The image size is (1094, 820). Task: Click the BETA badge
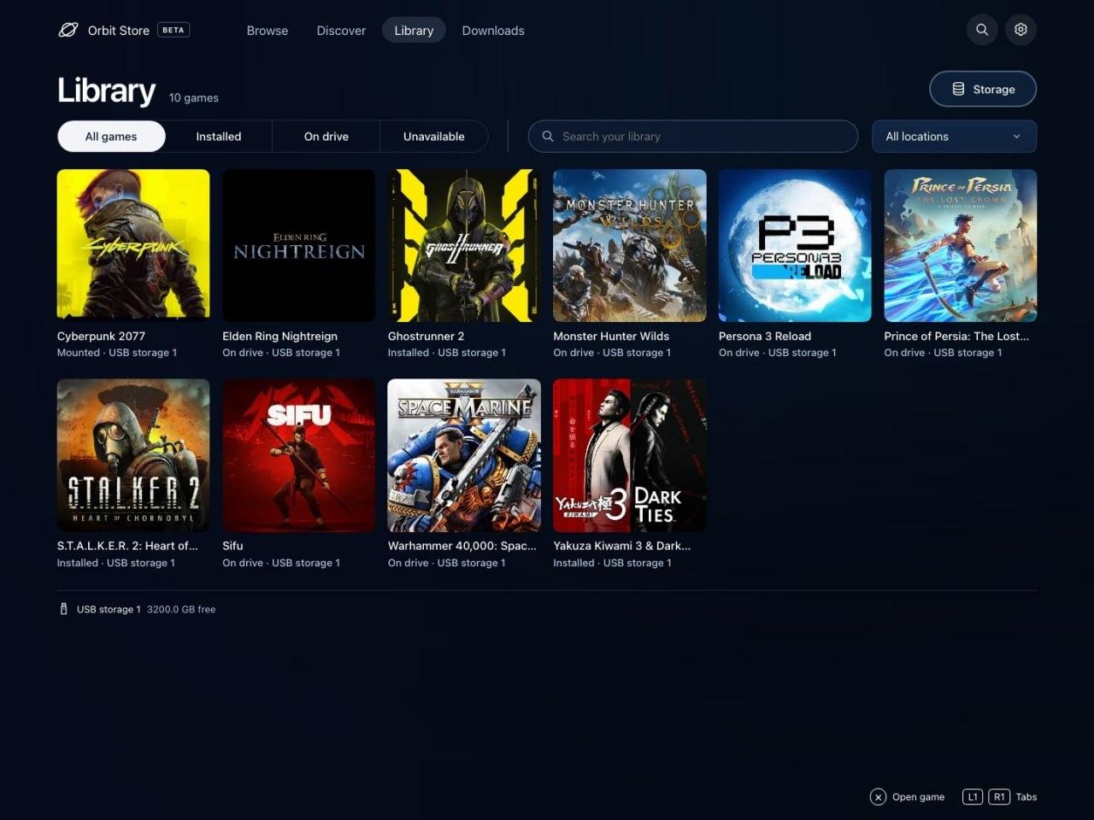[174, 30]
